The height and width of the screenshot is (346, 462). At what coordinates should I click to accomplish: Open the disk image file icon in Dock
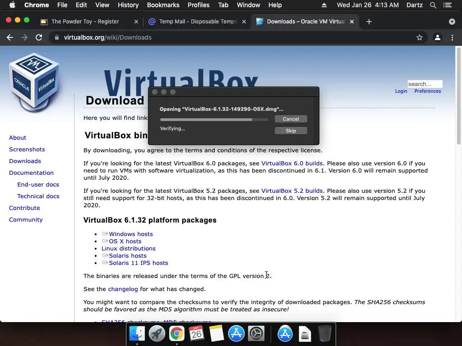pos(305,334)
